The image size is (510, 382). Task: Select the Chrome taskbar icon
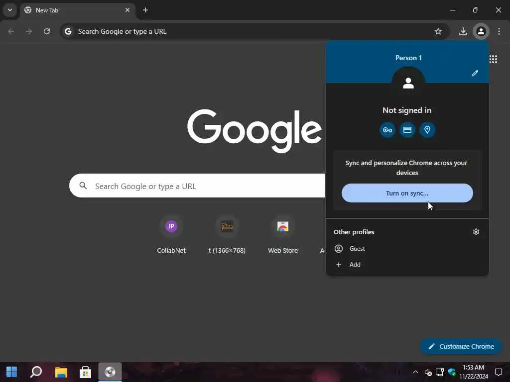110,372
